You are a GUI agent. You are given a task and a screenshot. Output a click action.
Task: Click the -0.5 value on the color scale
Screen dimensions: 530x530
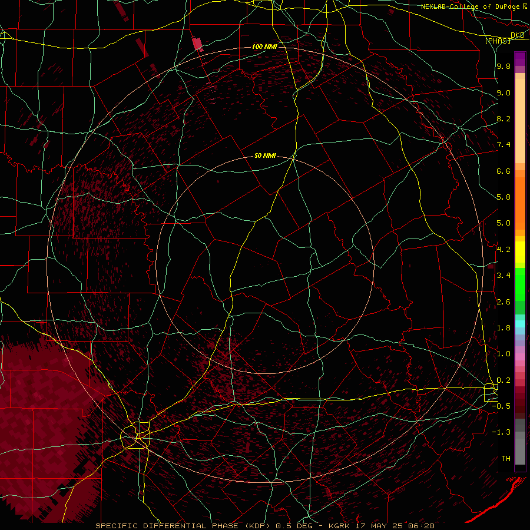click(x=501, y=406)
